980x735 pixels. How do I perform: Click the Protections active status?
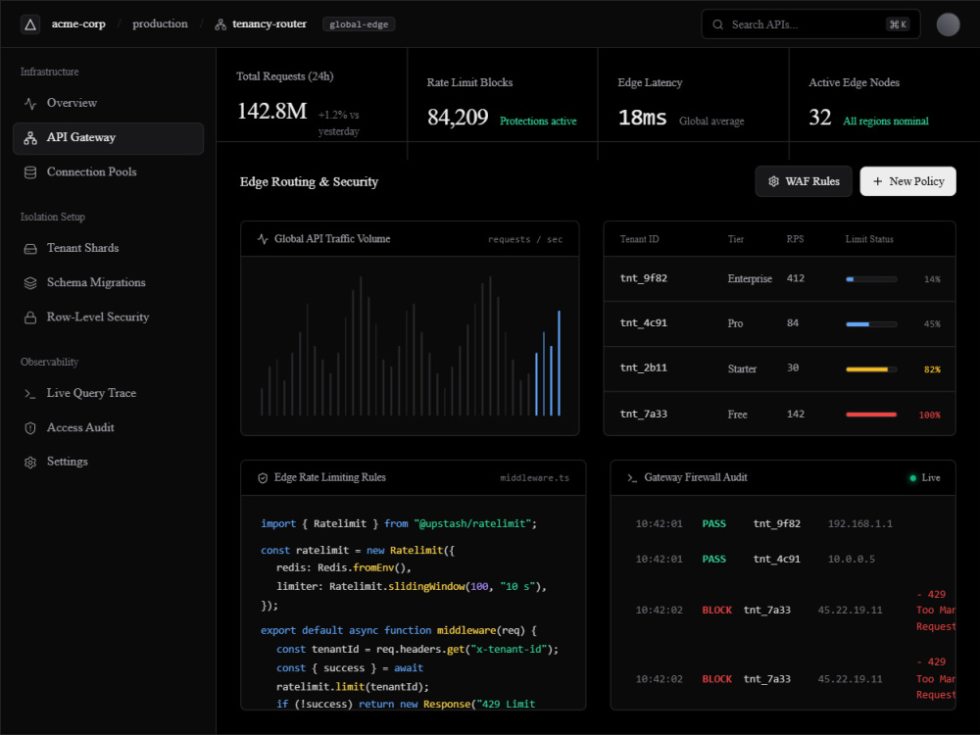click(538, 122)
